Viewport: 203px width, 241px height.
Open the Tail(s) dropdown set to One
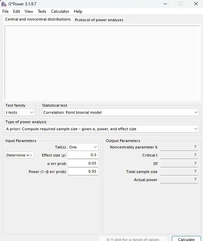coord(83,147)
